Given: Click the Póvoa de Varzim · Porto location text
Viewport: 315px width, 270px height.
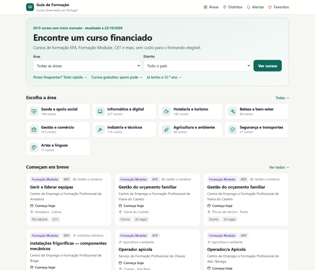Looking at the screenshot, I should click(230, 212).
